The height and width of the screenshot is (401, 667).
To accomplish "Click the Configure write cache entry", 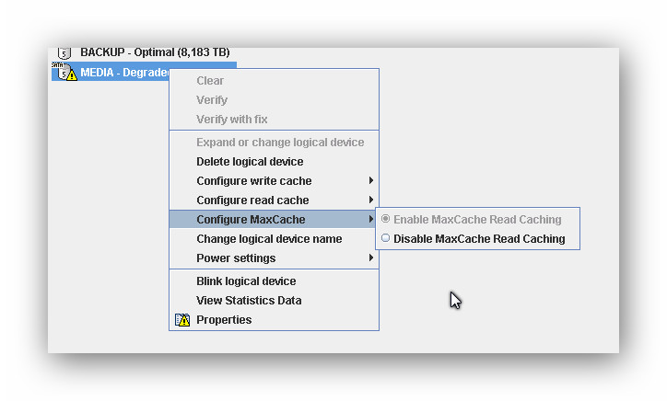I will (x=254, y=181).
